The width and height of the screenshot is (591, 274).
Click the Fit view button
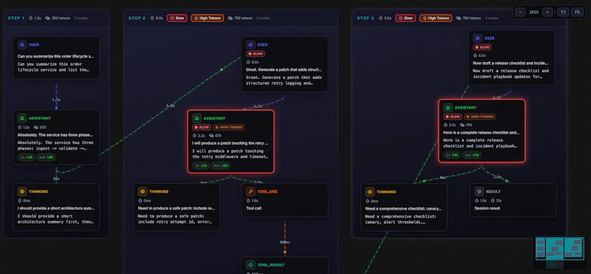pyautogui.click(x=577, y=12)
